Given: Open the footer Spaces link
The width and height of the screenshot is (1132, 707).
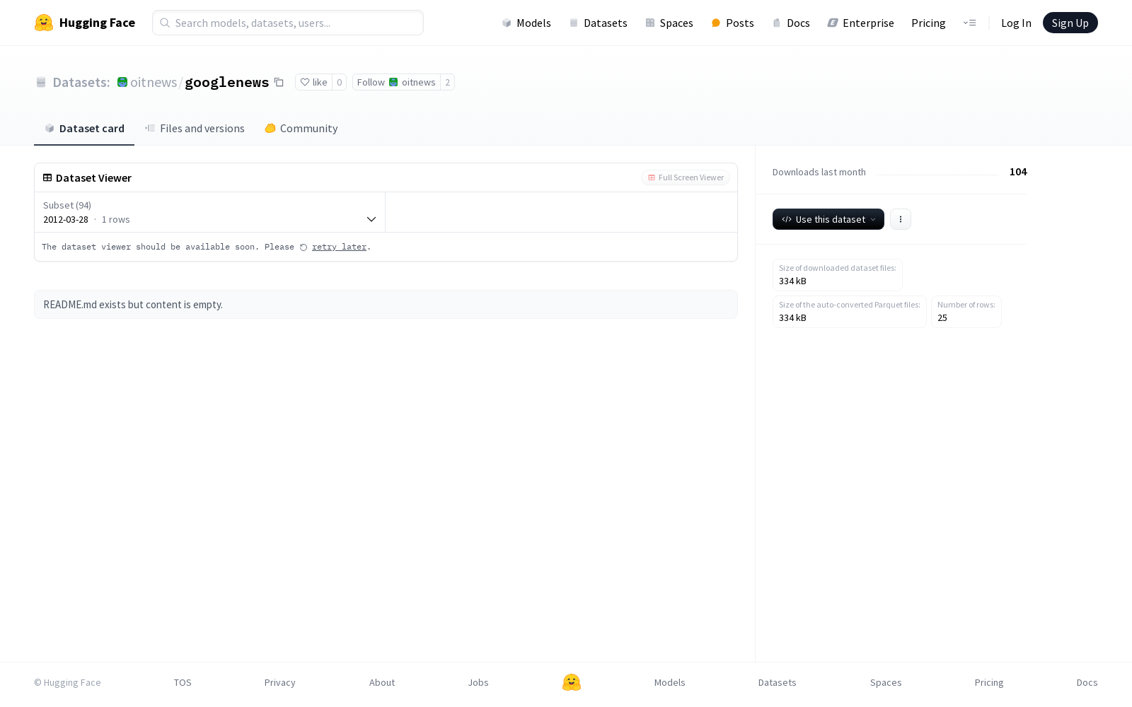Looking at the screenshot, I should (886, 682).
